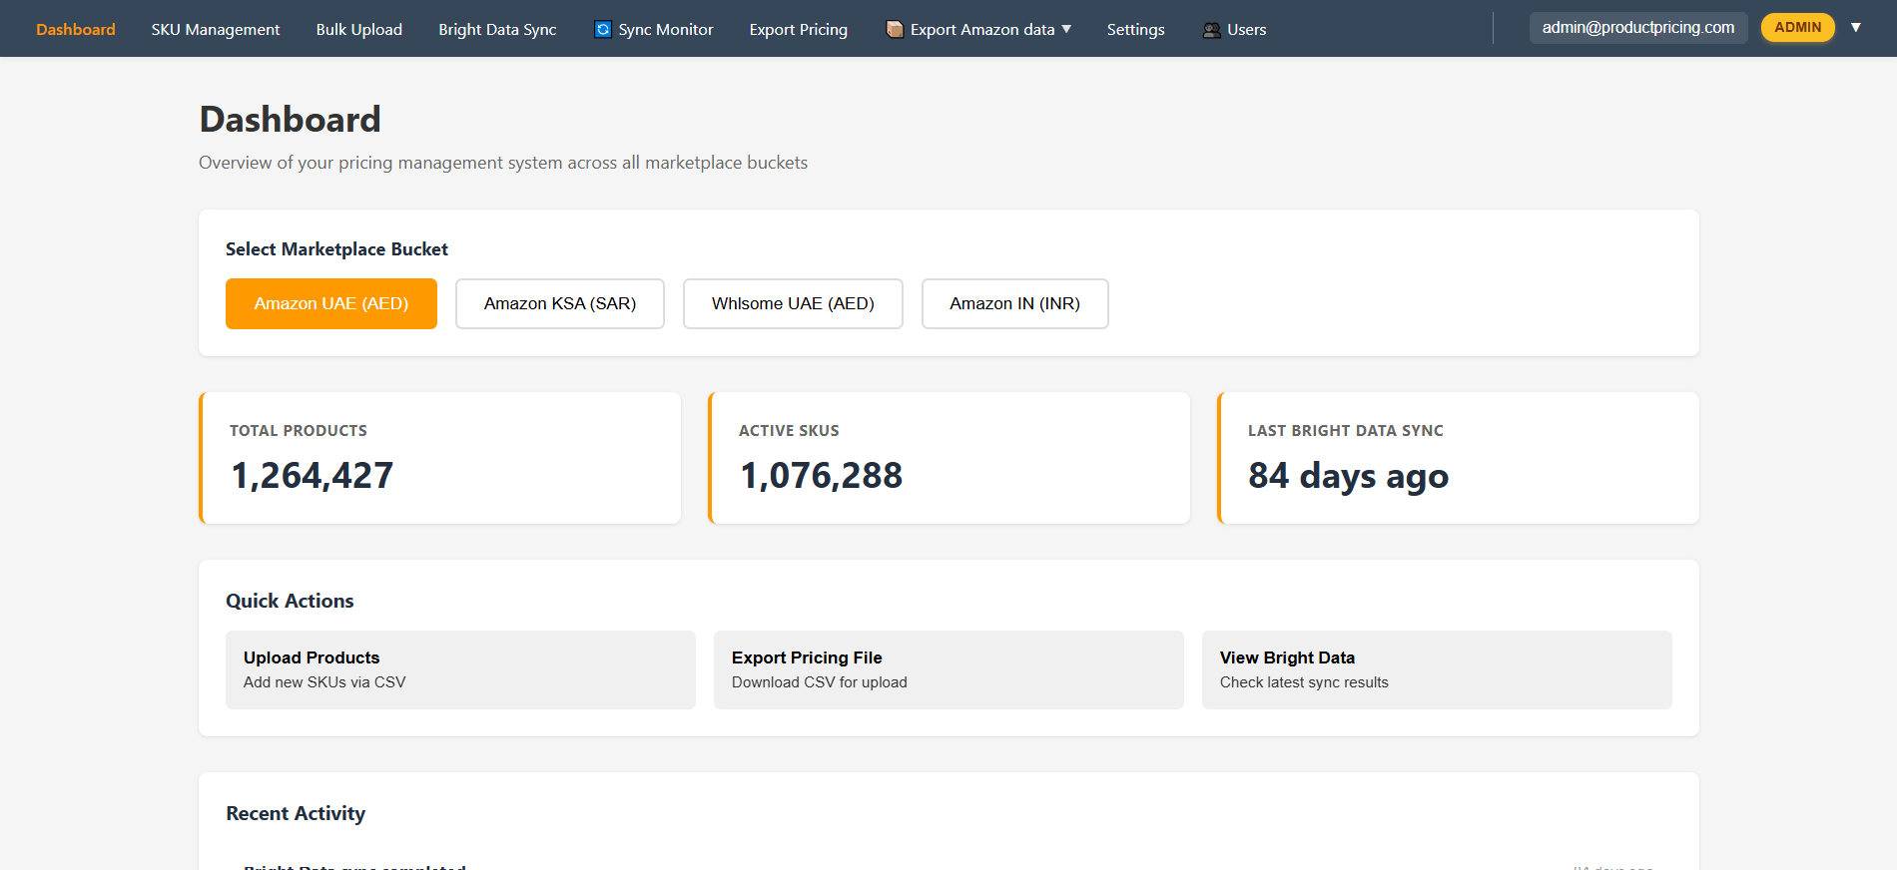Screen dimensions: 1897x870
Task: Open Sync Monitor page
Action: click(654, 30)
